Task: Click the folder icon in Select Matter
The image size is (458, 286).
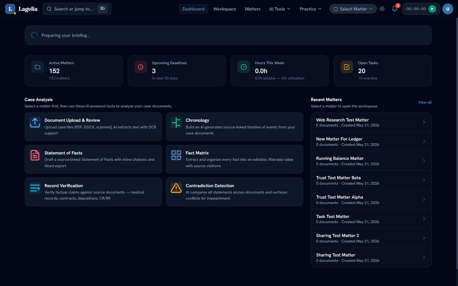Action: (x=336, y=9)
